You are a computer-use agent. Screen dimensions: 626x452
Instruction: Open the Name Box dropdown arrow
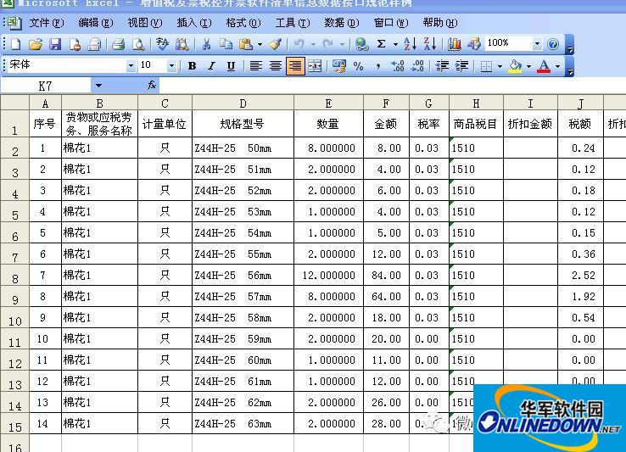(x=98, y=85)
